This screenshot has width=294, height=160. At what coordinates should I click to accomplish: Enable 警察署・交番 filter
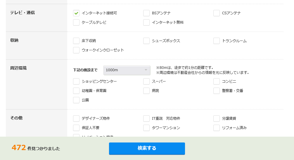tap(217, 91)
